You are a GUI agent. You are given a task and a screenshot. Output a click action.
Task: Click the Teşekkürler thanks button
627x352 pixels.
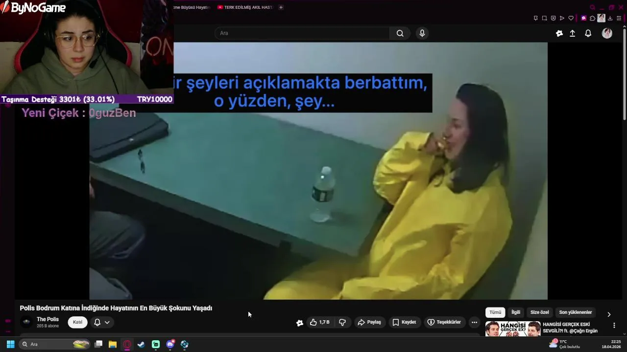click(x=444, y=322)
